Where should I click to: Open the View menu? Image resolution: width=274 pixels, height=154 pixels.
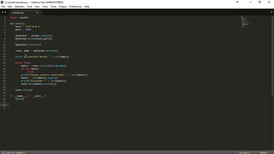(x=37, y=7)
